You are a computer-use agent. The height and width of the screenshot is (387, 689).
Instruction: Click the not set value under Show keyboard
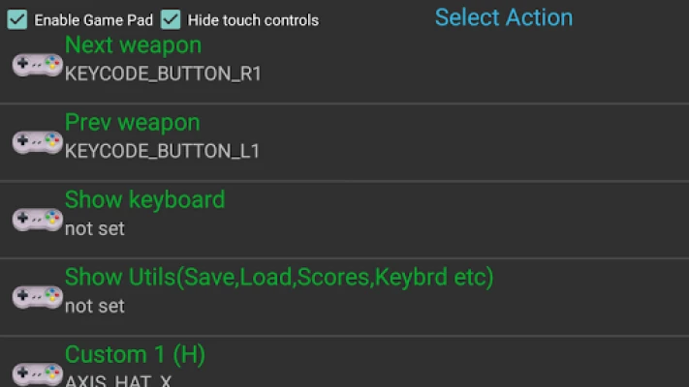coord(95,228)
